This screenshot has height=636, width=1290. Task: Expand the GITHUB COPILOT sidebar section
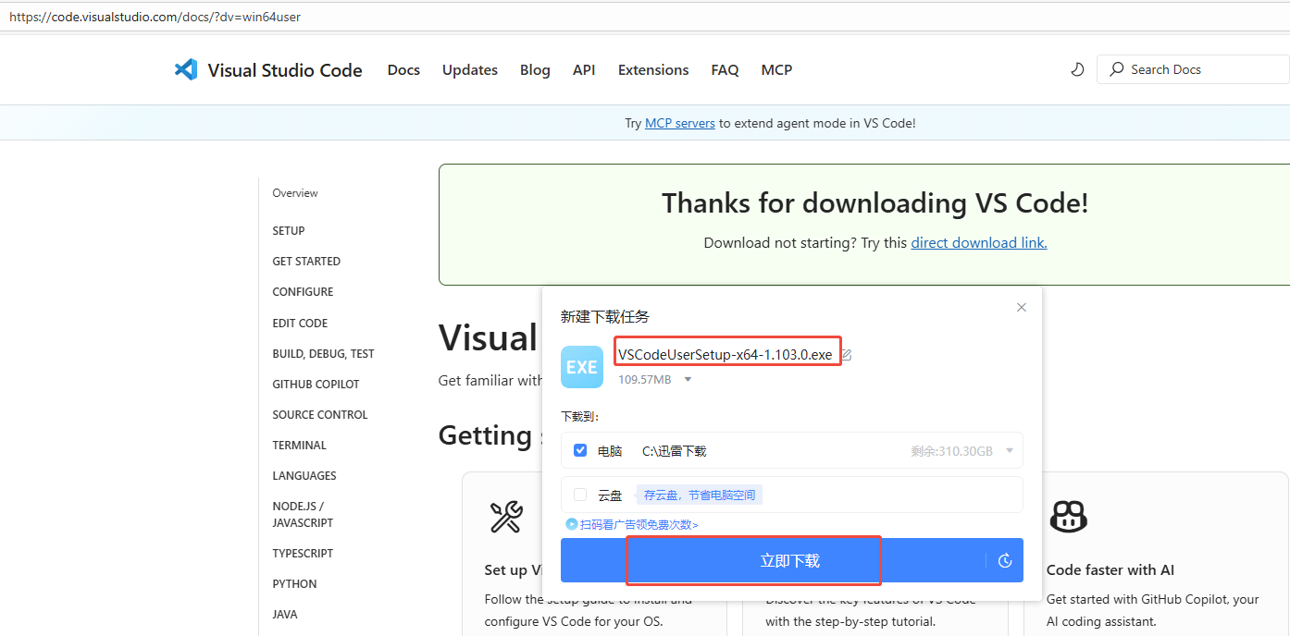click(x=316, y=384)
